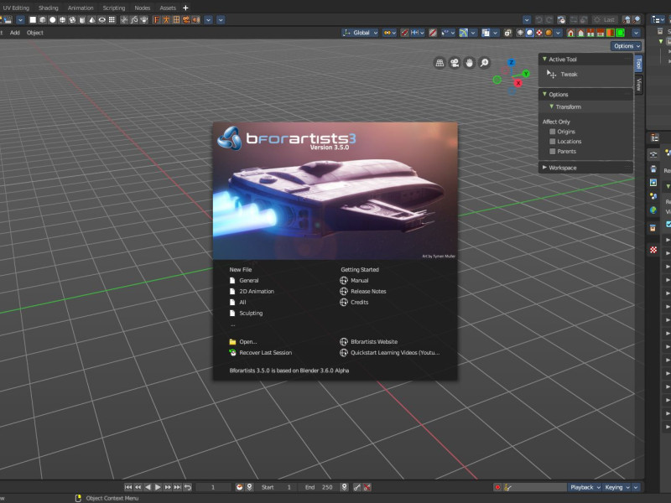Expand the Workspace panel
The image size is (671, 503).
[x=544, y=168]
